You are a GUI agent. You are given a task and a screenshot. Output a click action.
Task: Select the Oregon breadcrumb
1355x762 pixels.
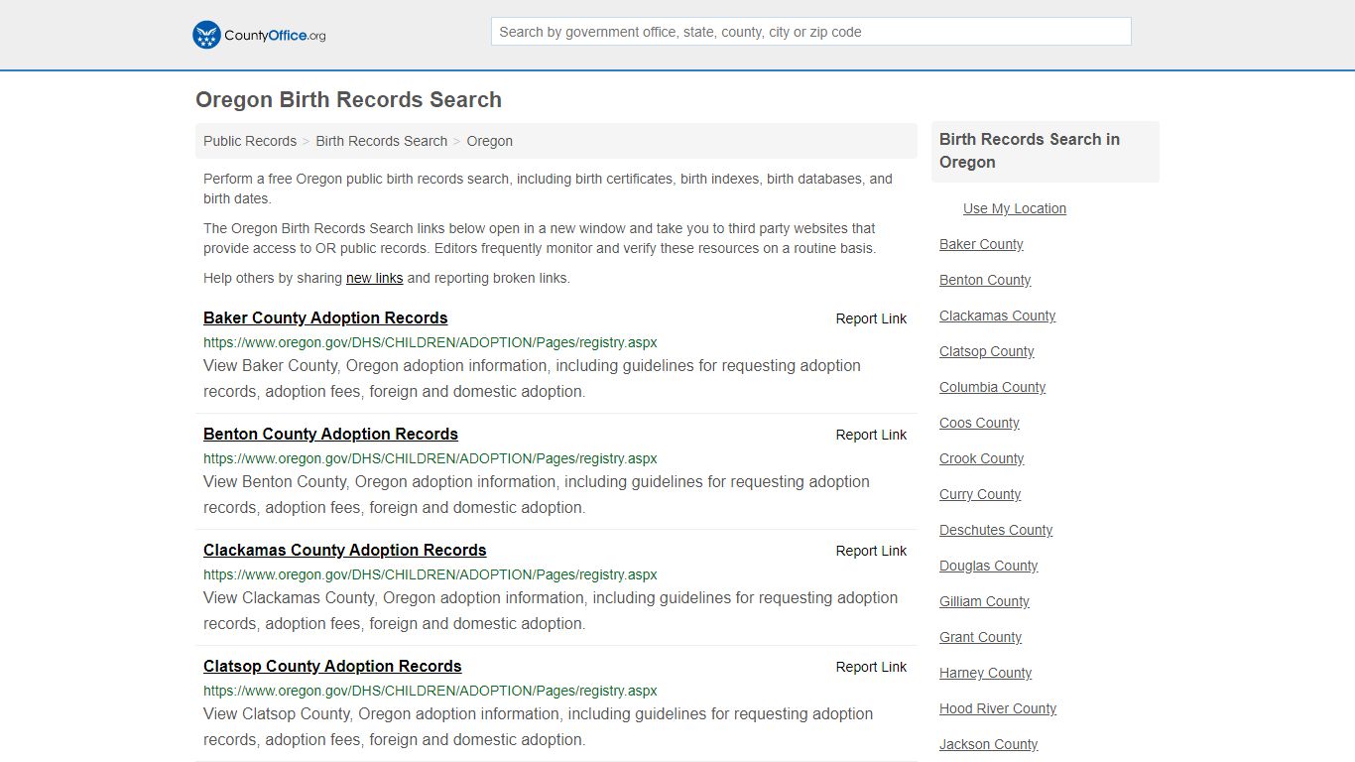[489, 141]
